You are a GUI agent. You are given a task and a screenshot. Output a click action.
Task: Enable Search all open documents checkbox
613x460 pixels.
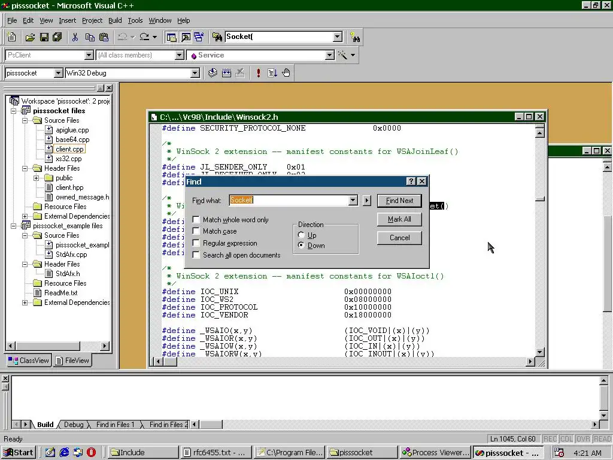196,255
